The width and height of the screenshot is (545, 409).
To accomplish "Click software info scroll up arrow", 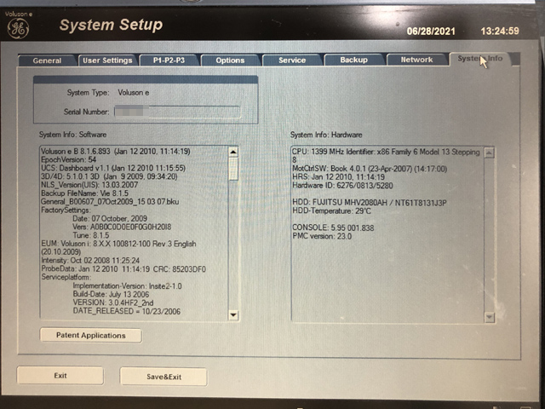I will pyautogui.click(x=233, y=152).
